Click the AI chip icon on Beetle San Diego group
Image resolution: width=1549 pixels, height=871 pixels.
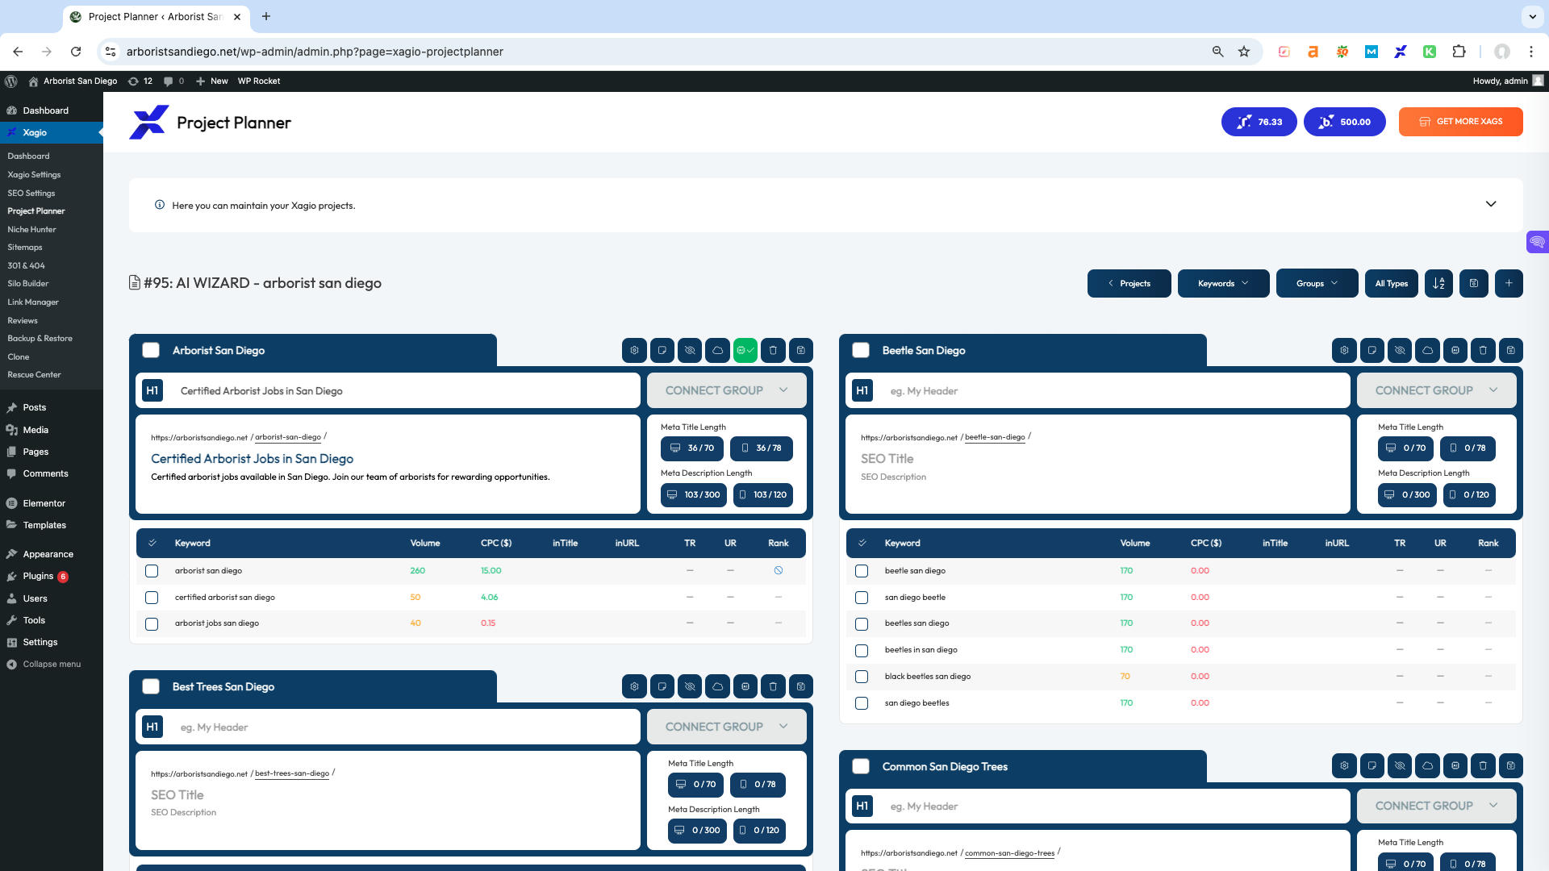[1455, 350]
